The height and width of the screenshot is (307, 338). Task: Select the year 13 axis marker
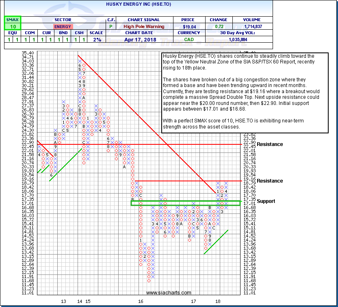pos(64,301)
